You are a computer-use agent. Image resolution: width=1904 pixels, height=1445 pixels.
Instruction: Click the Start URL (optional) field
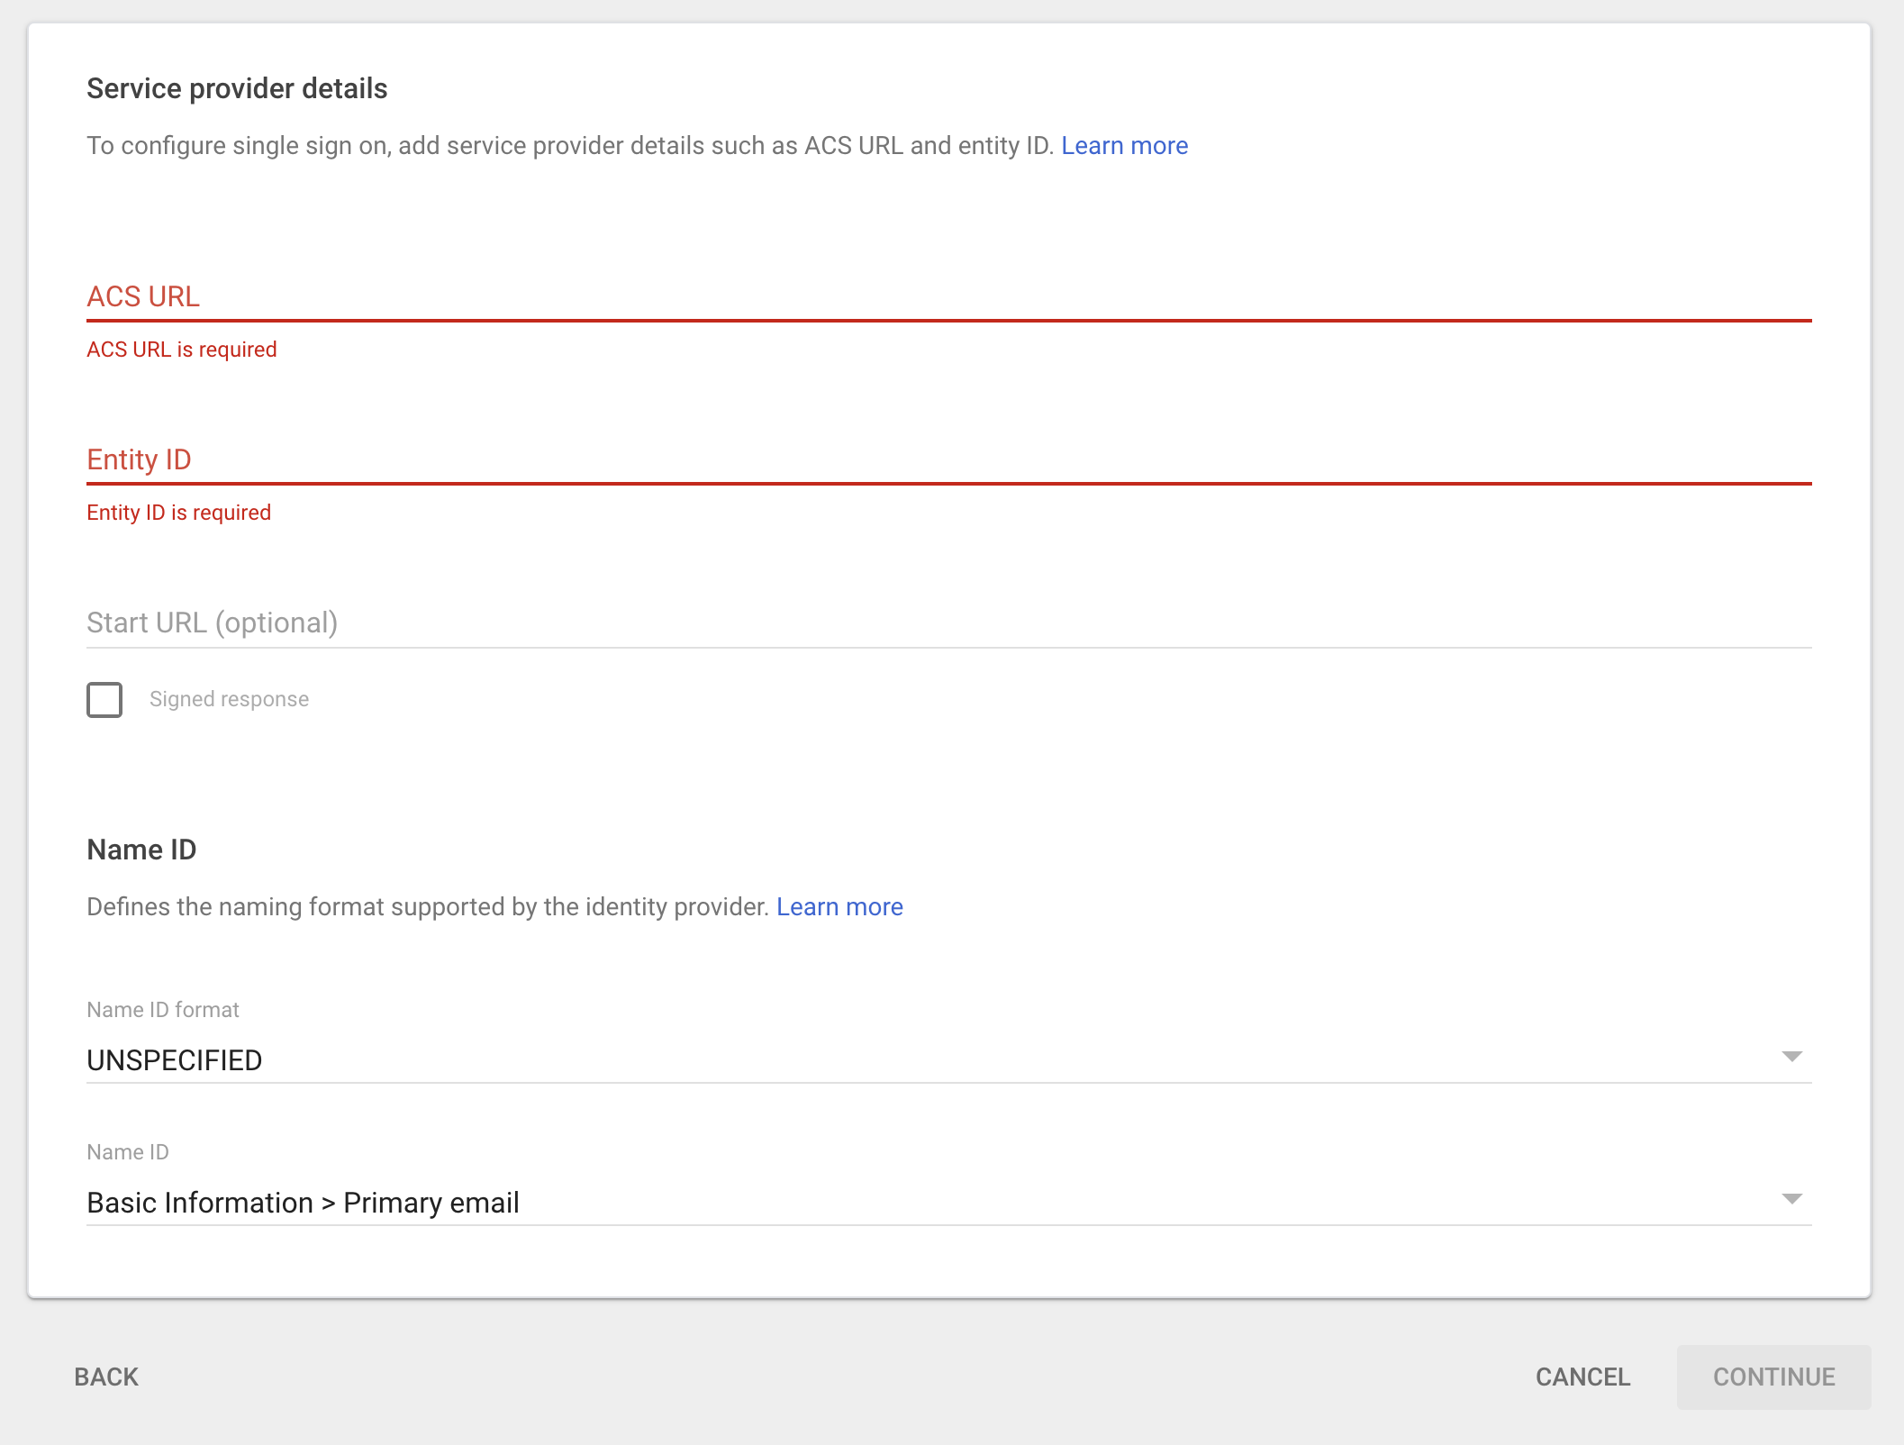coord(948,623)
